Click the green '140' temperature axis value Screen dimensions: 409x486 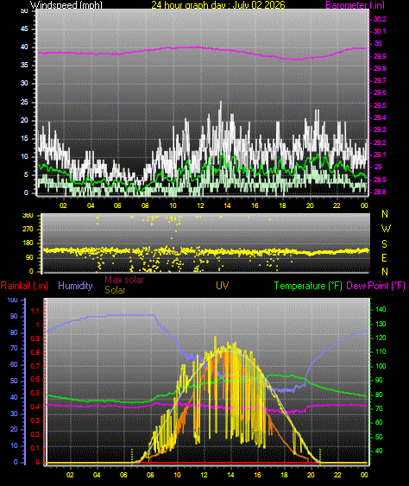pyautogui.click(x=381, y=309)
